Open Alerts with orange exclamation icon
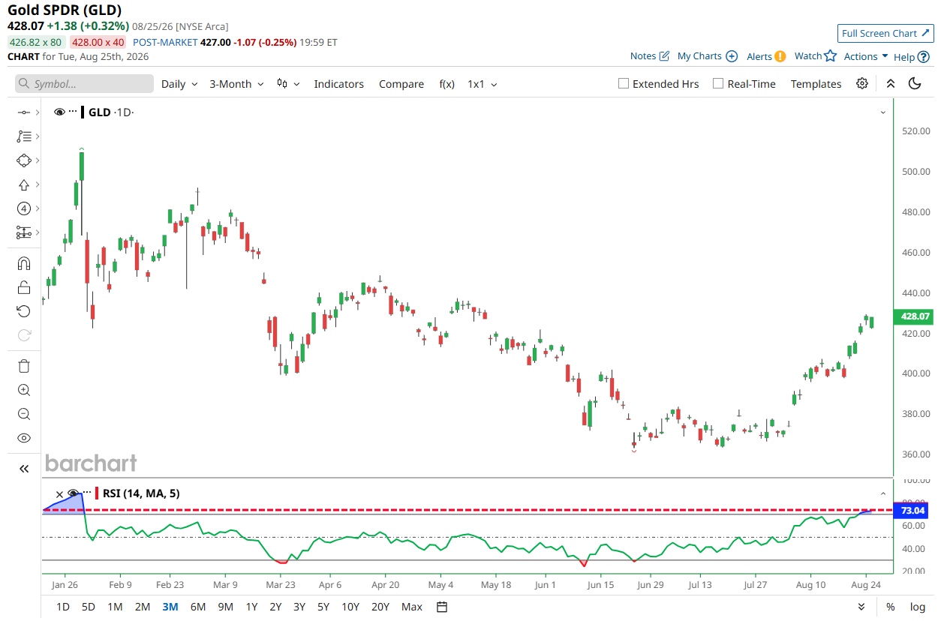Screen dimensions: 941x621 (x=780, y=56)
